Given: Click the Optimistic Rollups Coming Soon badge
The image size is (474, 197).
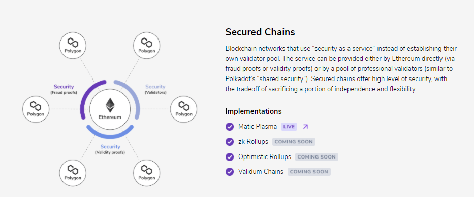Looking at the screenshot, I should click(x=317, y=156).
